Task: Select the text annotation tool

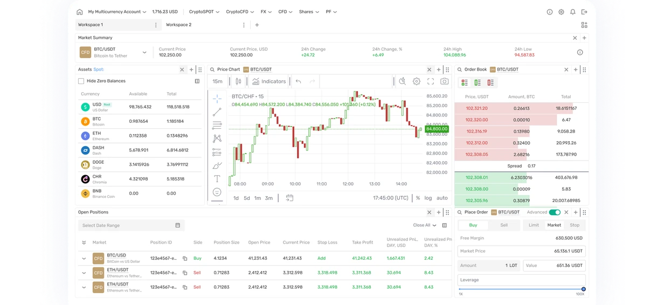Action: click(217, 179)
